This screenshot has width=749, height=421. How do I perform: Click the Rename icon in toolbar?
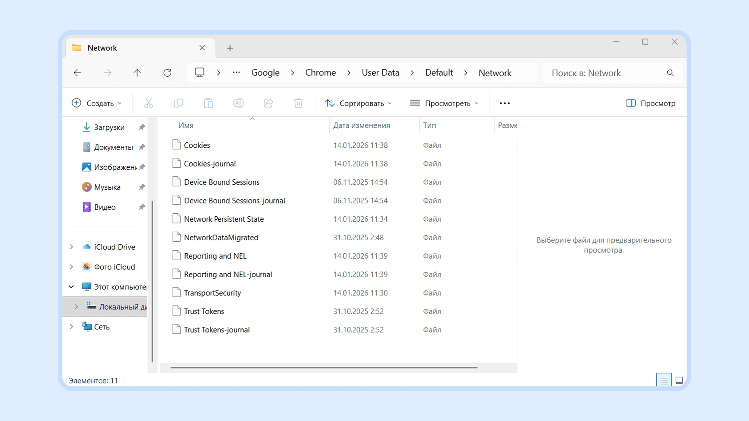(238, 103)
